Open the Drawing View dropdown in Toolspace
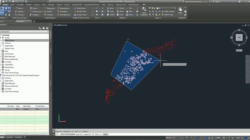Viewport: 250px width, 140px height. (24, 32)
